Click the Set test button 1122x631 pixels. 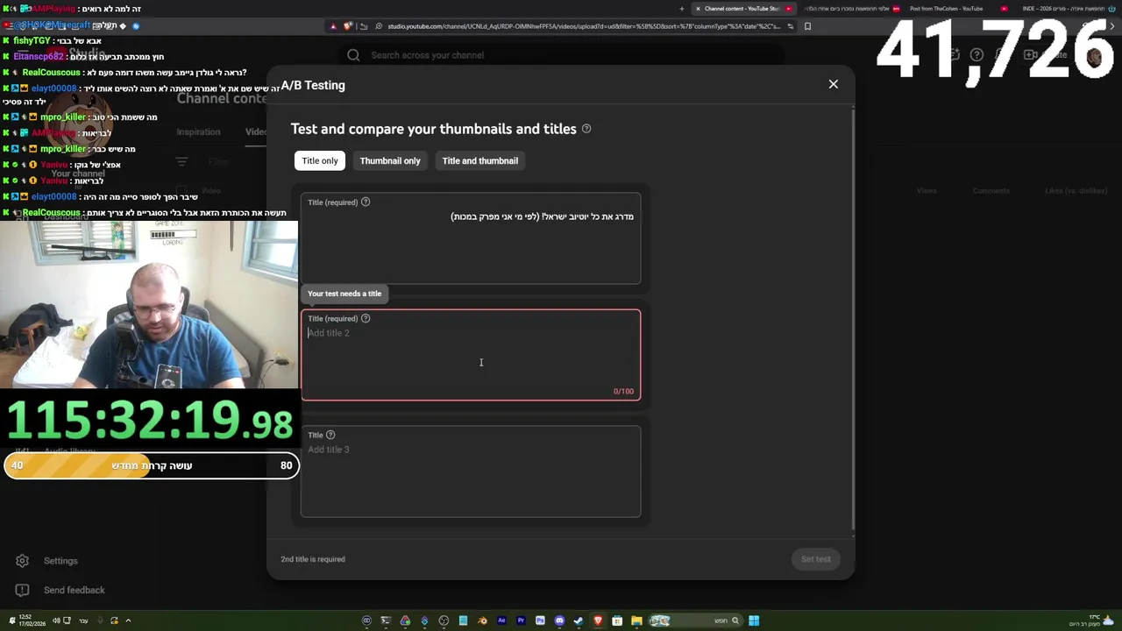point(815,559)
